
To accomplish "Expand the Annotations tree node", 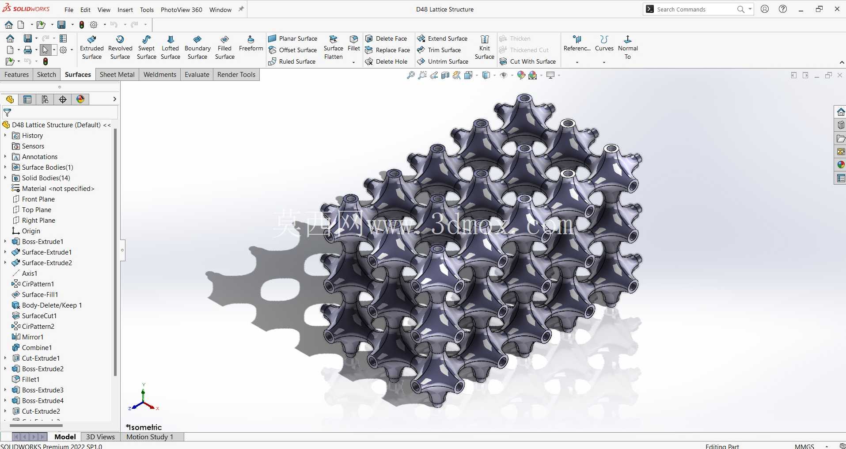I will tap(5, 156).
